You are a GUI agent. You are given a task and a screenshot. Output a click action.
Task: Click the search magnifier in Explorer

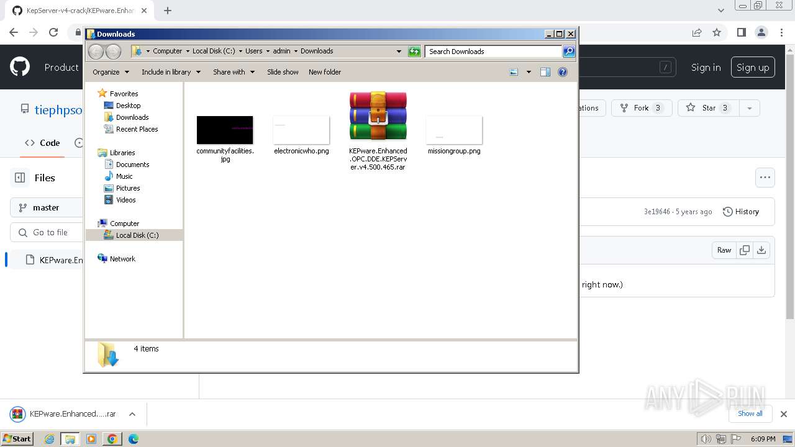tap(568, 52)
